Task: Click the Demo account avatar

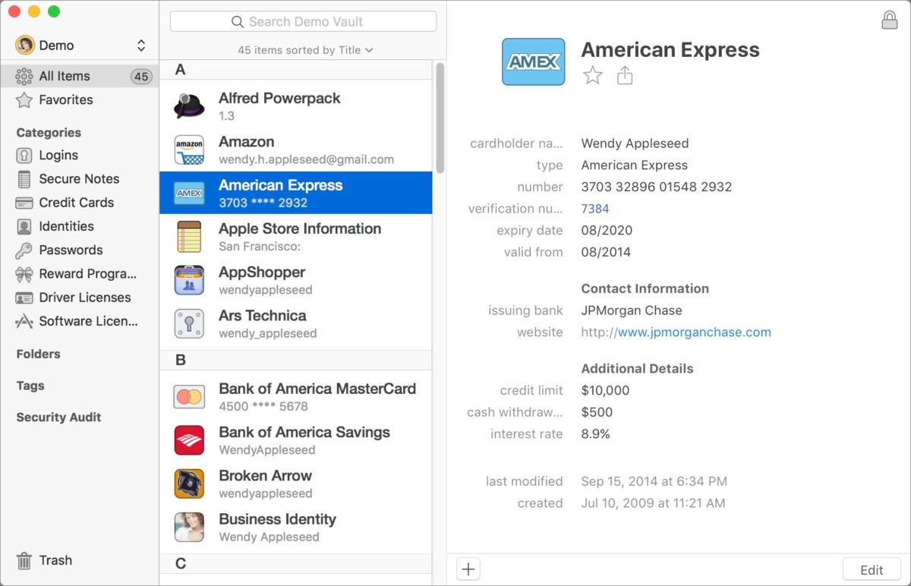Action: 25,45
